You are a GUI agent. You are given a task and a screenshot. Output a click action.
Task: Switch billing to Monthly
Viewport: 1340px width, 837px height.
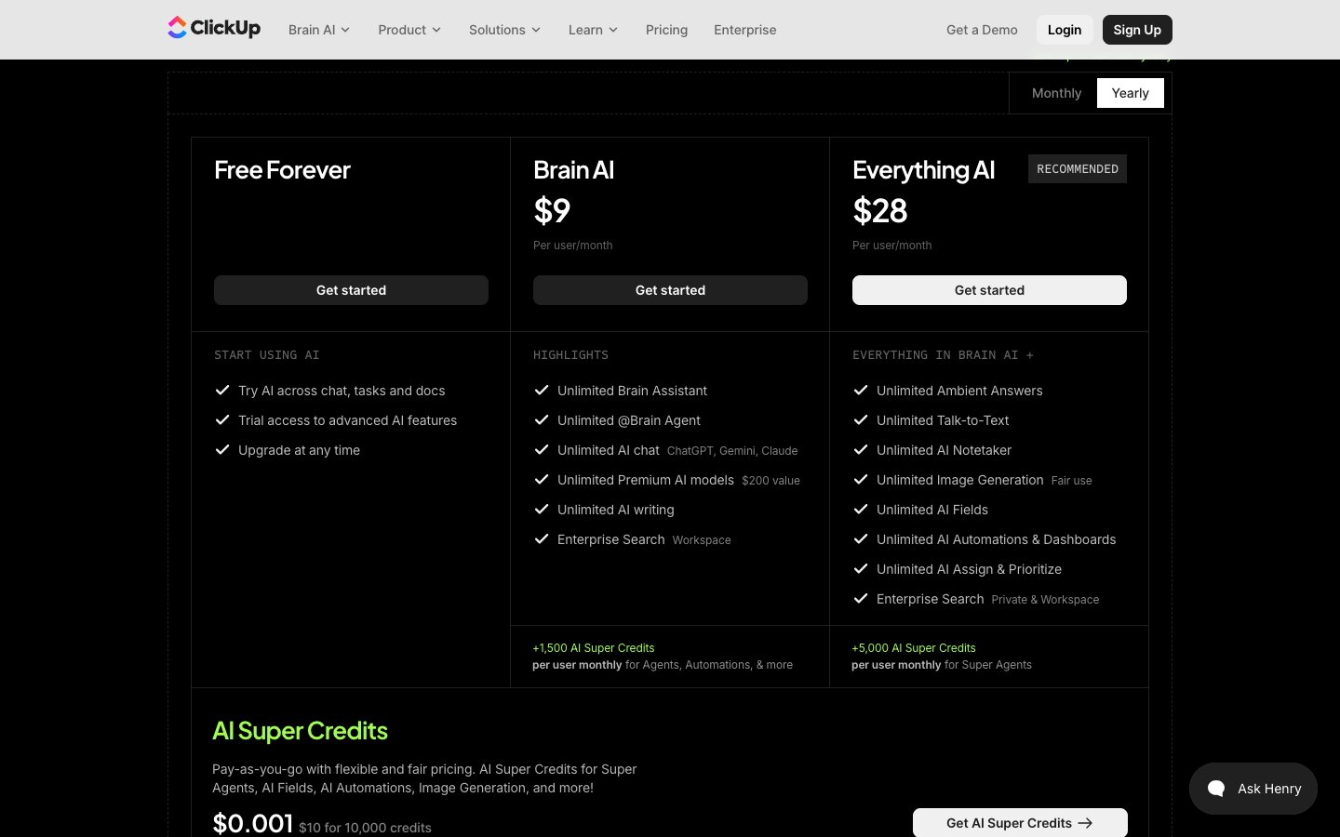pos(1056,93)
